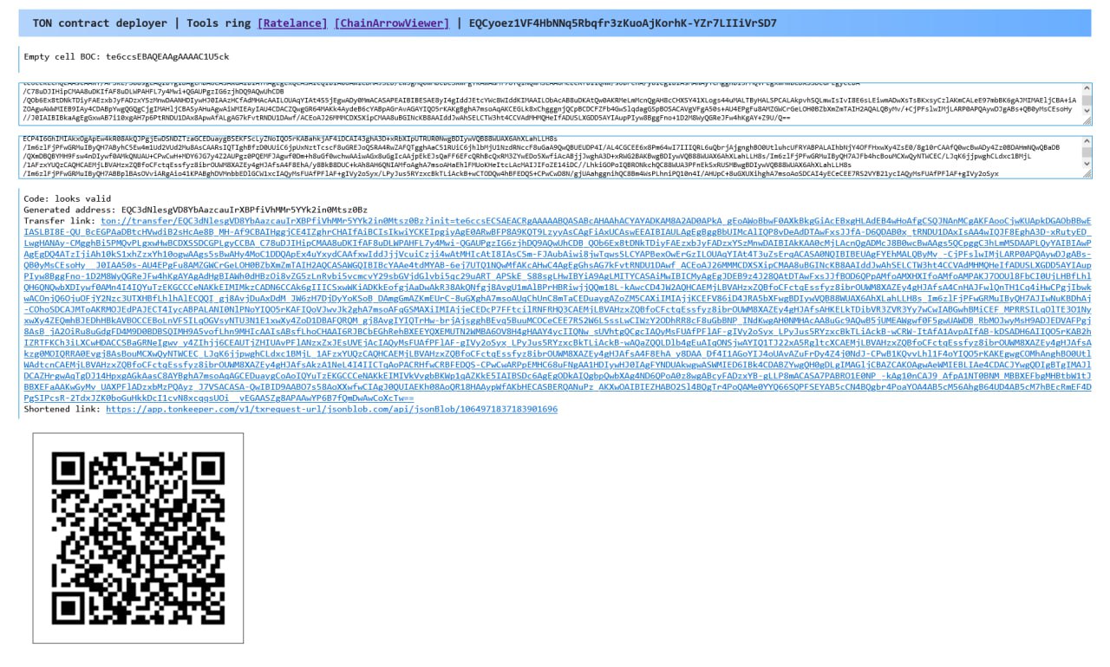Image resolution: width=1110 pixels, height=667 pixels.
Task: Open the ChainArrowViewer link in header
Action: coord(391,23)
